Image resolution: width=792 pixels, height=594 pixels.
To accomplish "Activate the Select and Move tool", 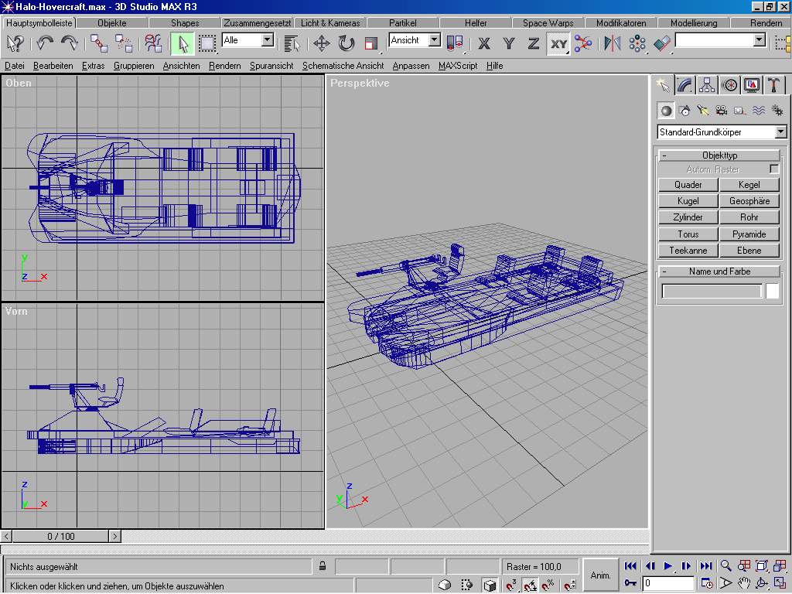I will tap(321, 43).
